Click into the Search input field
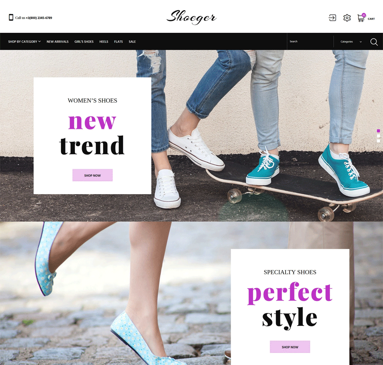The width and height of the screenshot is (383, 365). pos(310,42)
